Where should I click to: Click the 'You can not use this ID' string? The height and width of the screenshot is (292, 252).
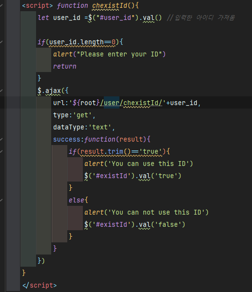click(156, 212)
